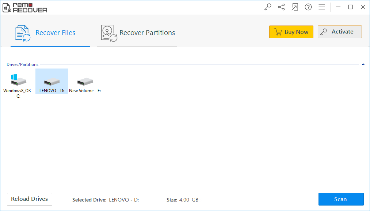Click the disk icon on Recover Partitions tab
370x211 pixels.
[x=108, y=32]
